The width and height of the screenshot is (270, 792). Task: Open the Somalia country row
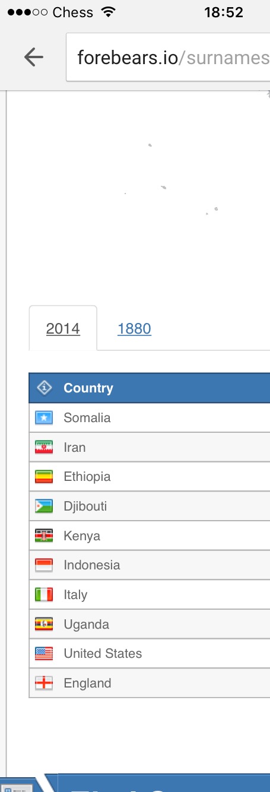(x=150, y=418)
